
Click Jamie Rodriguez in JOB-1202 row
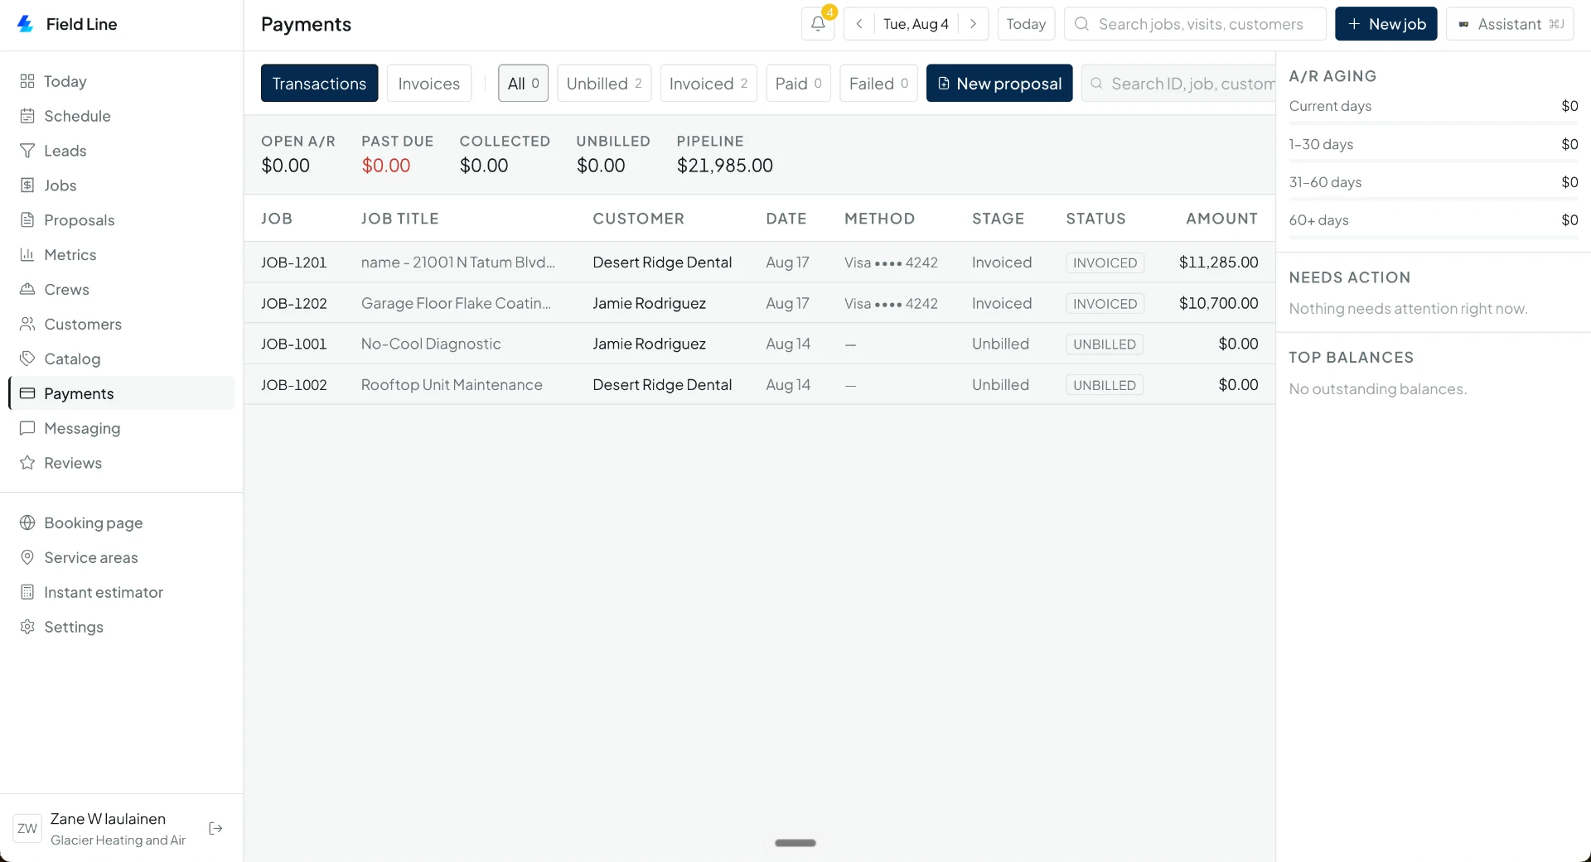click(x=649, y=303)
